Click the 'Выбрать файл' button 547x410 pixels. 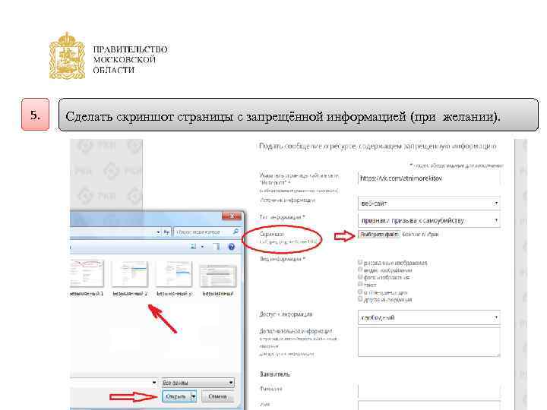click(x=379, y=235)
